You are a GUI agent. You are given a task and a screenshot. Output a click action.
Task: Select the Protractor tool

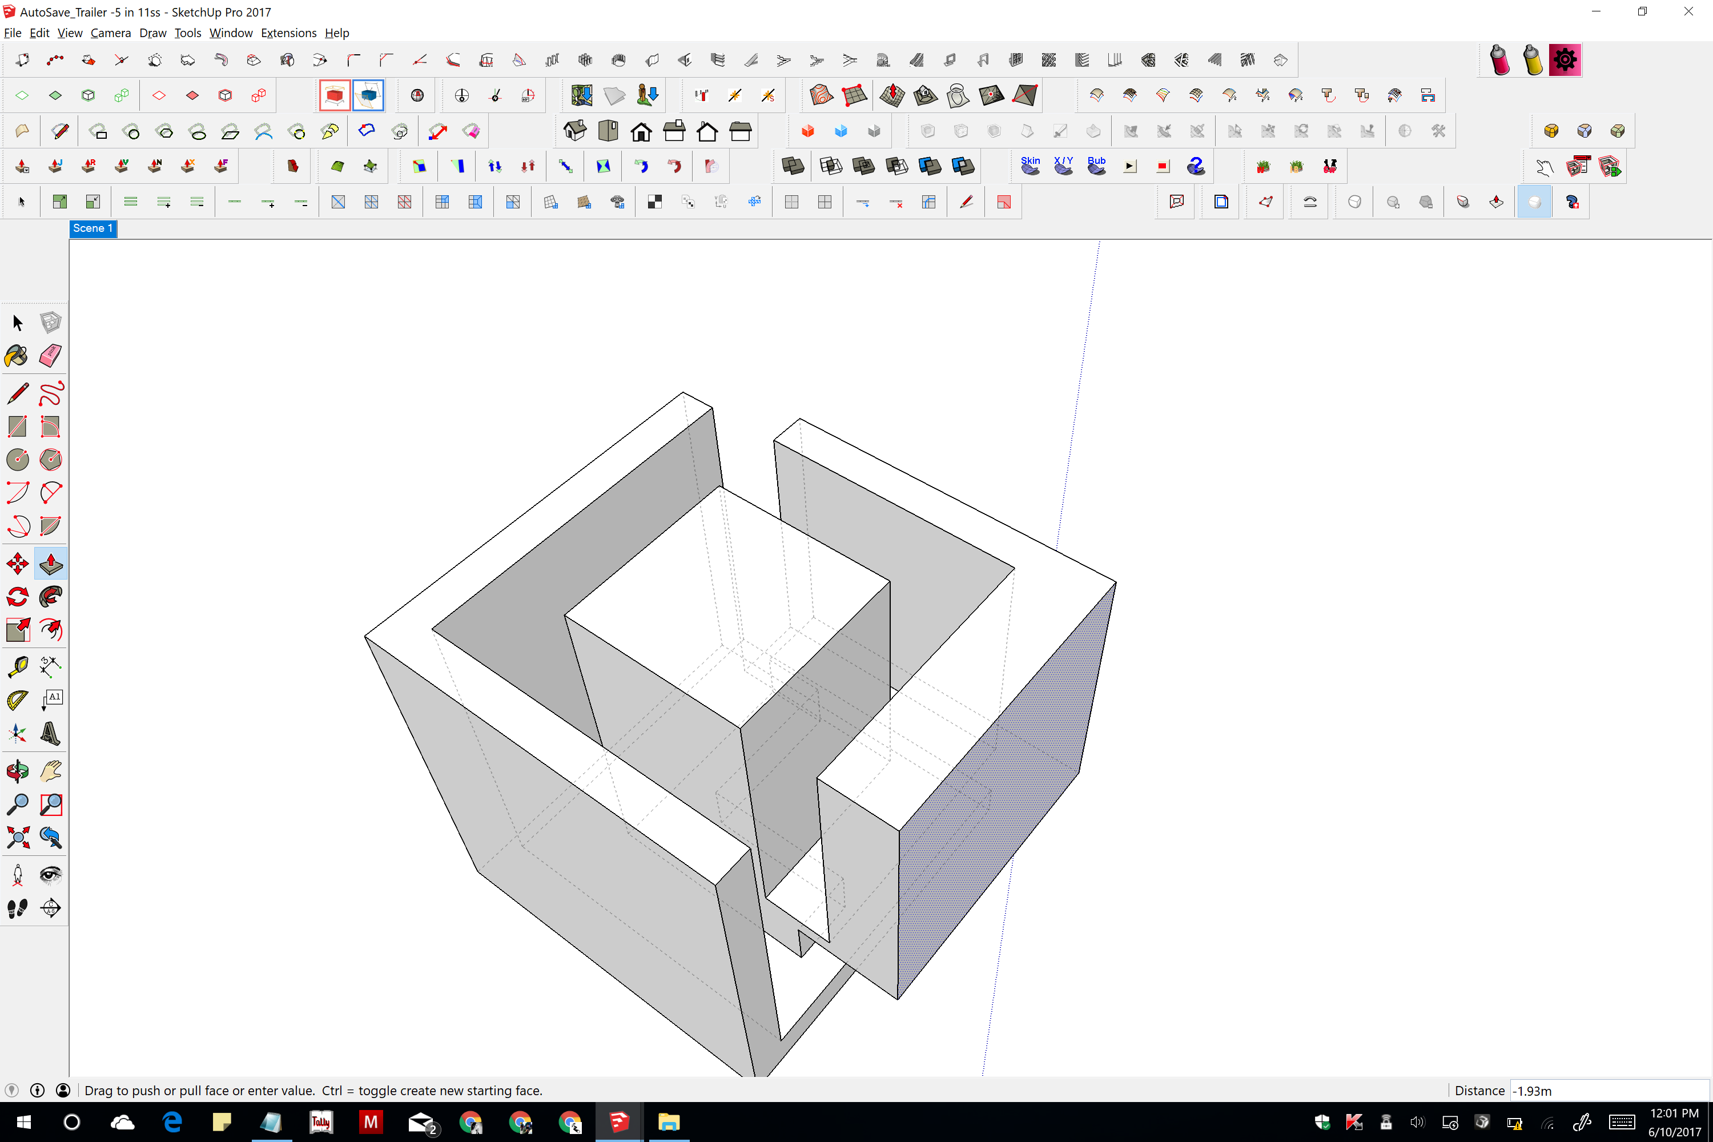pyautogui.click(x=18, y=700)
